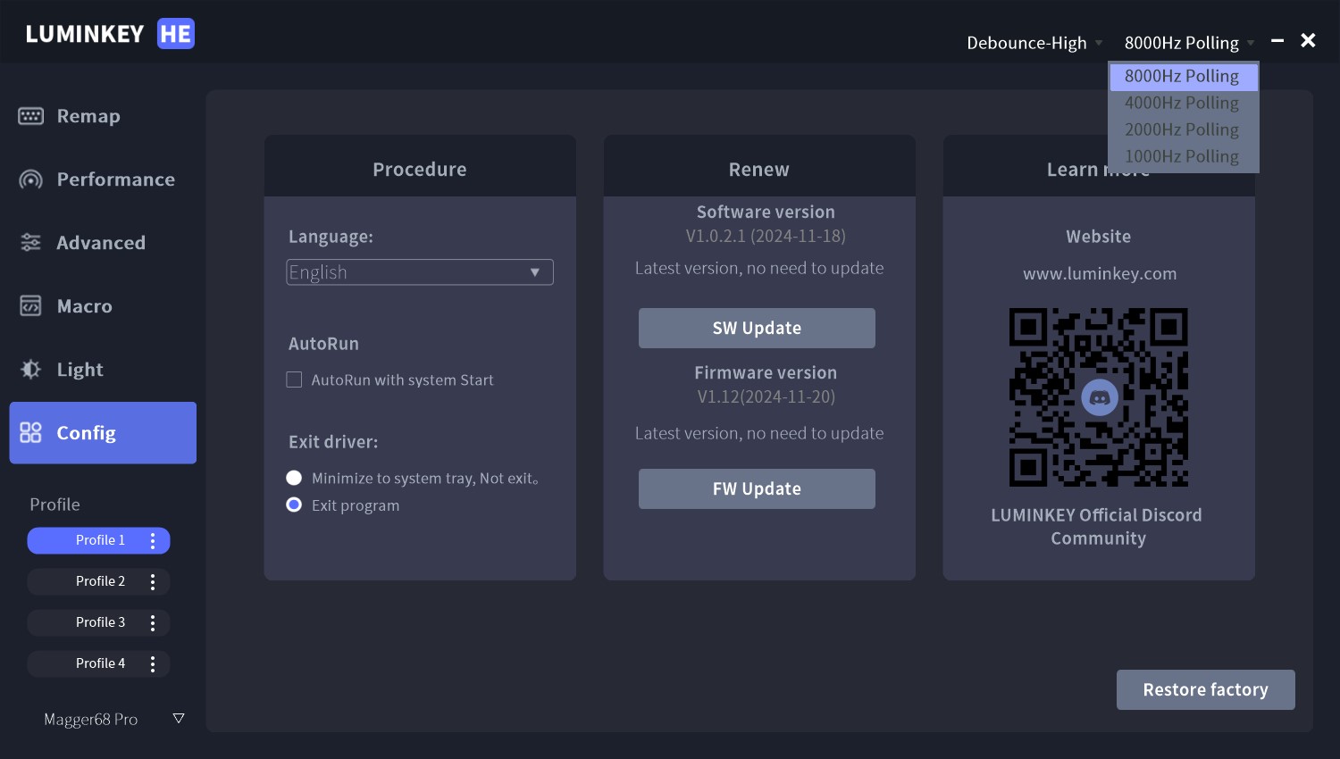
Task: Choose 4000Hz Polling from the list
Action: (x=1183, y=104)
